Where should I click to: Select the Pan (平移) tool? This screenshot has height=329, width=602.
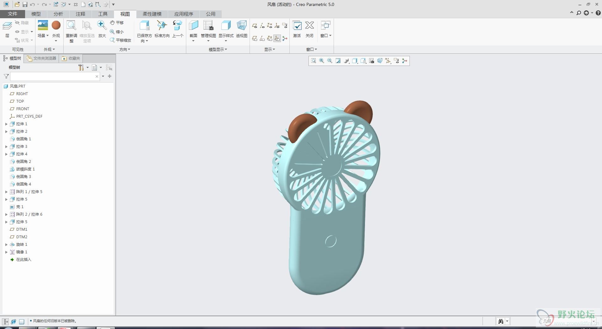tap(117, 23)
